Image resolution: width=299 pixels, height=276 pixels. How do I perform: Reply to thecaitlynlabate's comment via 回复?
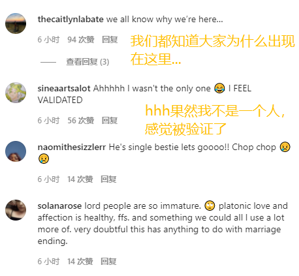click(110, 40)
